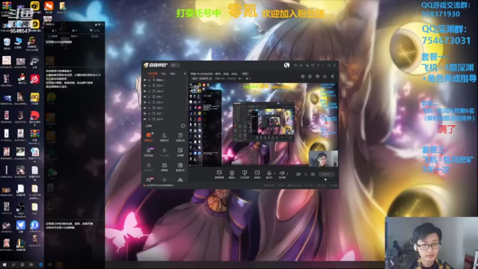Open the NetEase Cloud Music red desktop icon

point(35,79)
